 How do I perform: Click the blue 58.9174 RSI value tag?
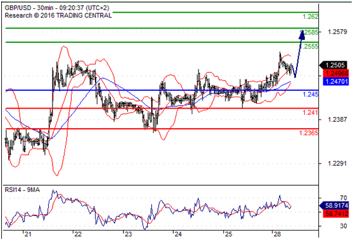334,205
